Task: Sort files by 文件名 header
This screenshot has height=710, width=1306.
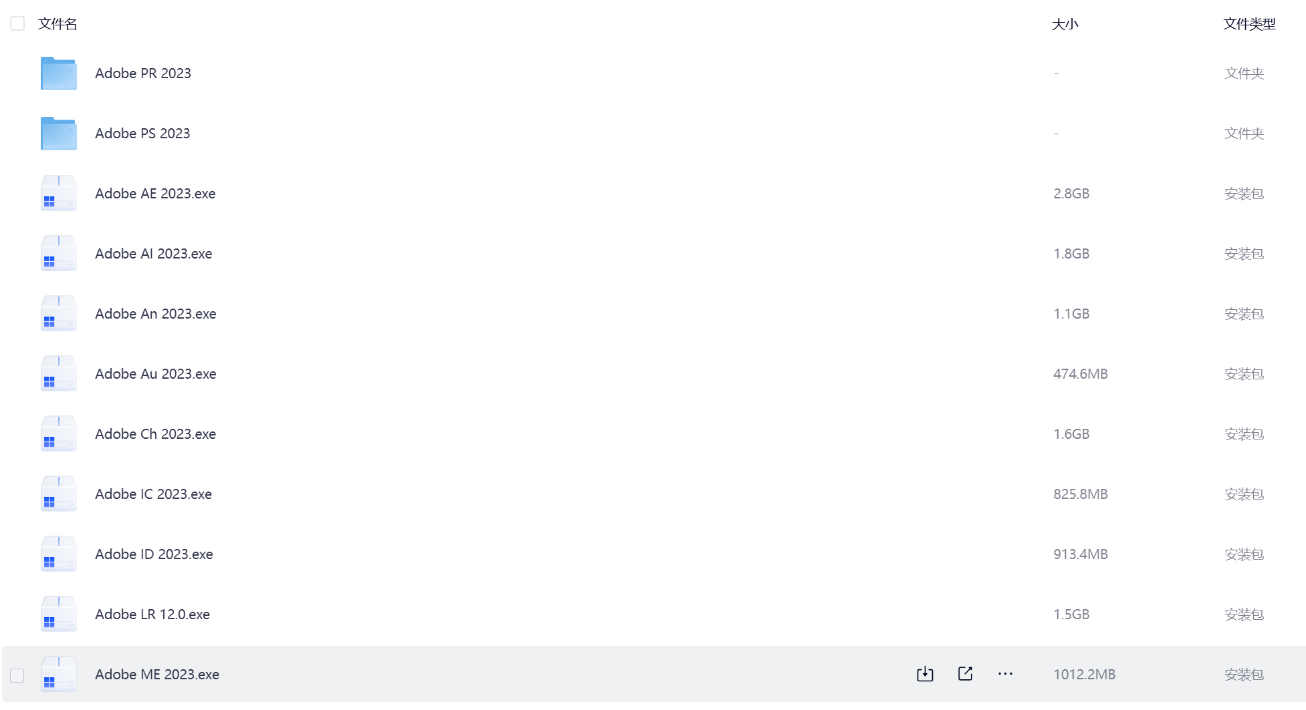Action: pos(58,25)
